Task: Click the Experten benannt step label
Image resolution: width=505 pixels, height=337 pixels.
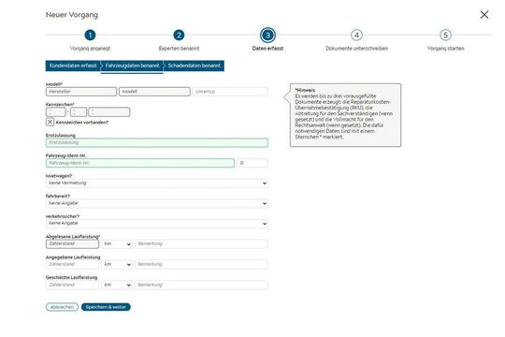Action: 179,49
